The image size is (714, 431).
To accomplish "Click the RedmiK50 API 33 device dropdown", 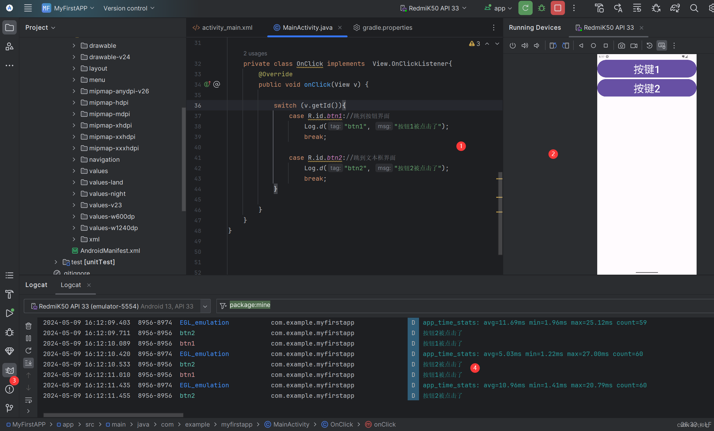I will click(434, 8).
